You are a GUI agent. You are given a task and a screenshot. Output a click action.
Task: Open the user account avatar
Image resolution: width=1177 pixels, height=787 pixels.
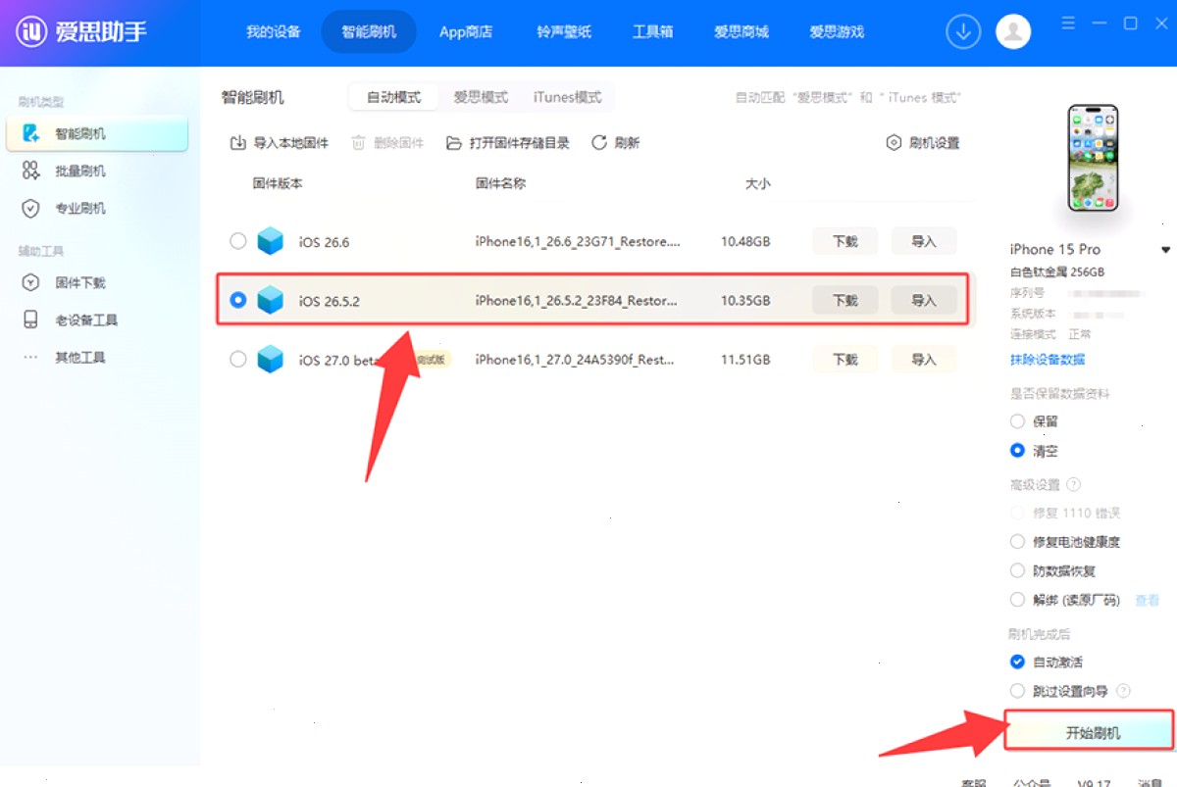point(1013,31)
